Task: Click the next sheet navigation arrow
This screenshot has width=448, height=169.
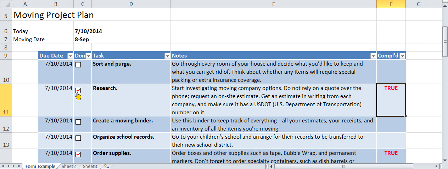Action: pos(14,166)
